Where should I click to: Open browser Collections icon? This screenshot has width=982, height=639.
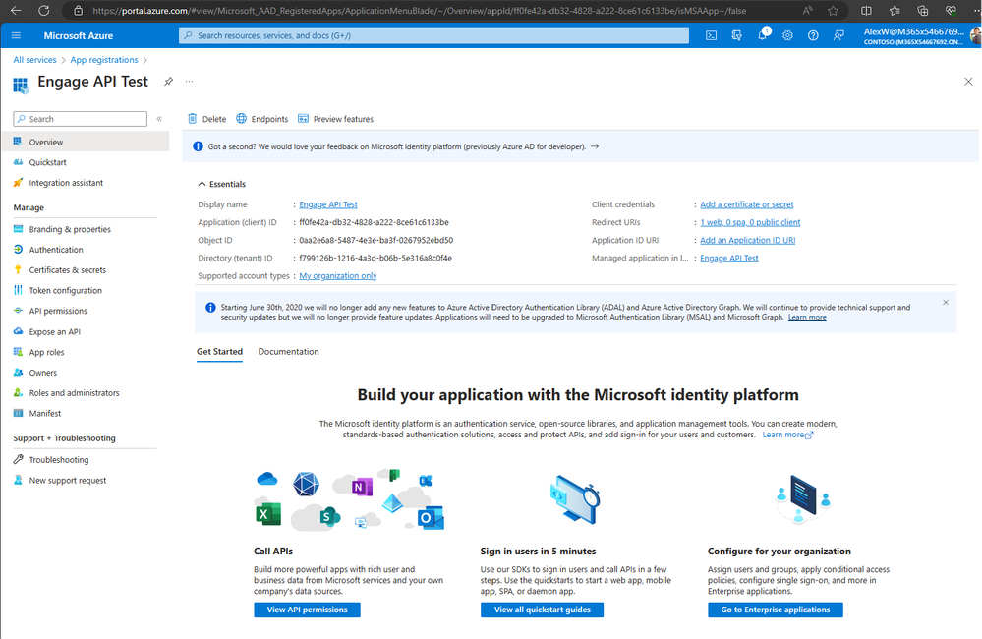(x=922, y=11)
